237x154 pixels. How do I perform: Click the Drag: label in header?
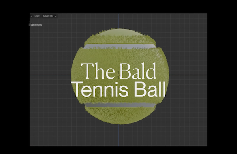37,16
